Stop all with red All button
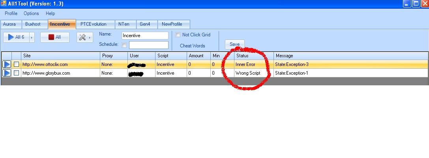 [55, 37]
